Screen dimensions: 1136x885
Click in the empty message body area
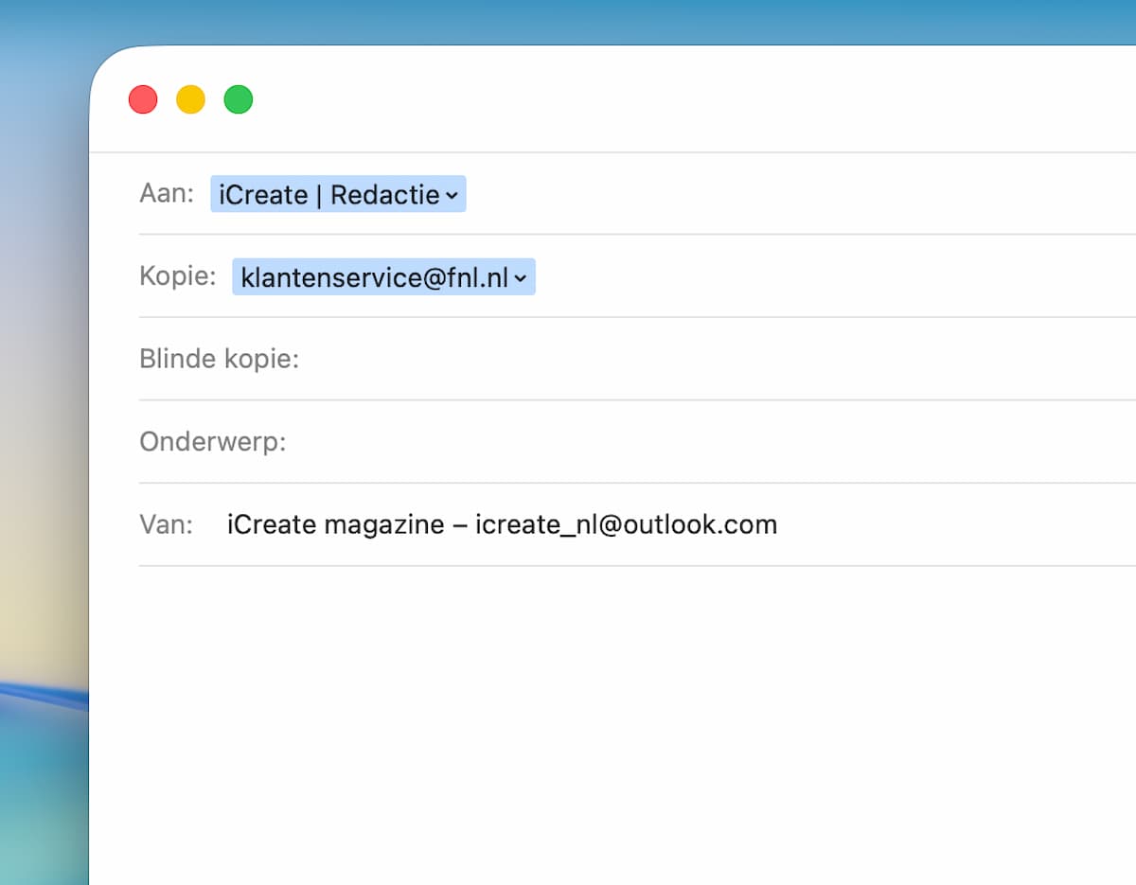[615, 719]
